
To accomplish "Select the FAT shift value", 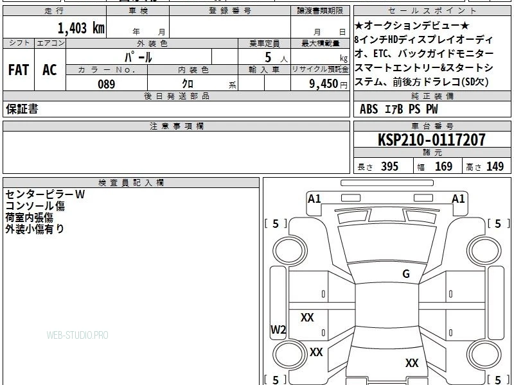I will pos(19,70).
